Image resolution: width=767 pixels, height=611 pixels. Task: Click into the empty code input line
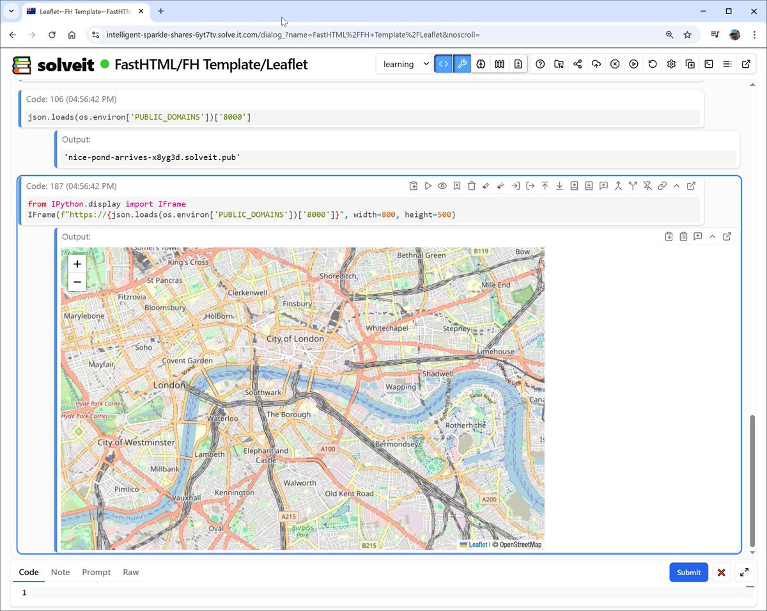tap(393, 592)
